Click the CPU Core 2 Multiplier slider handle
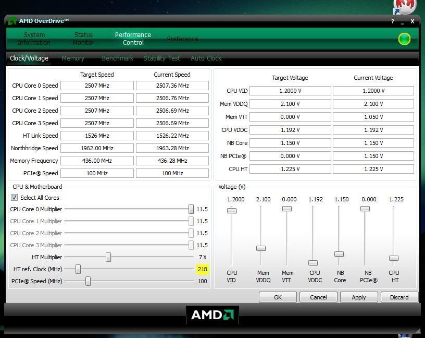This screenshot has height=338, width=425. pos(191,233)
